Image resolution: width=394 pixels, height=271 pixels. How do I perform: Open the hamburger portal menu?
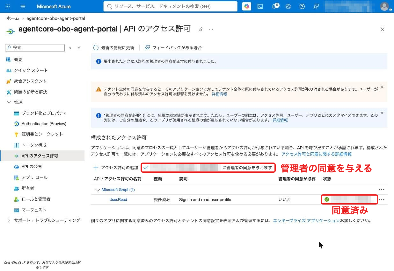pos(23,6)
